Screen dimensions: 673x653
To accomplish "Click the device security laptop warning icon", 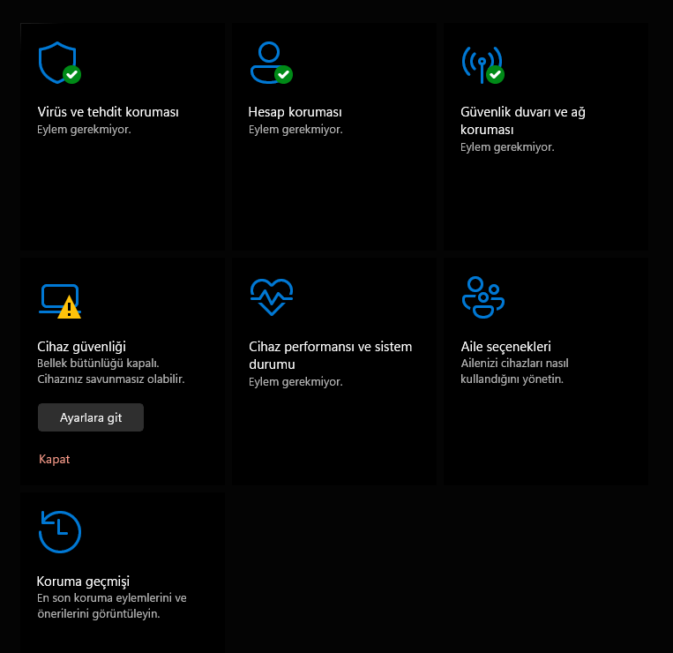I will 60,301.
